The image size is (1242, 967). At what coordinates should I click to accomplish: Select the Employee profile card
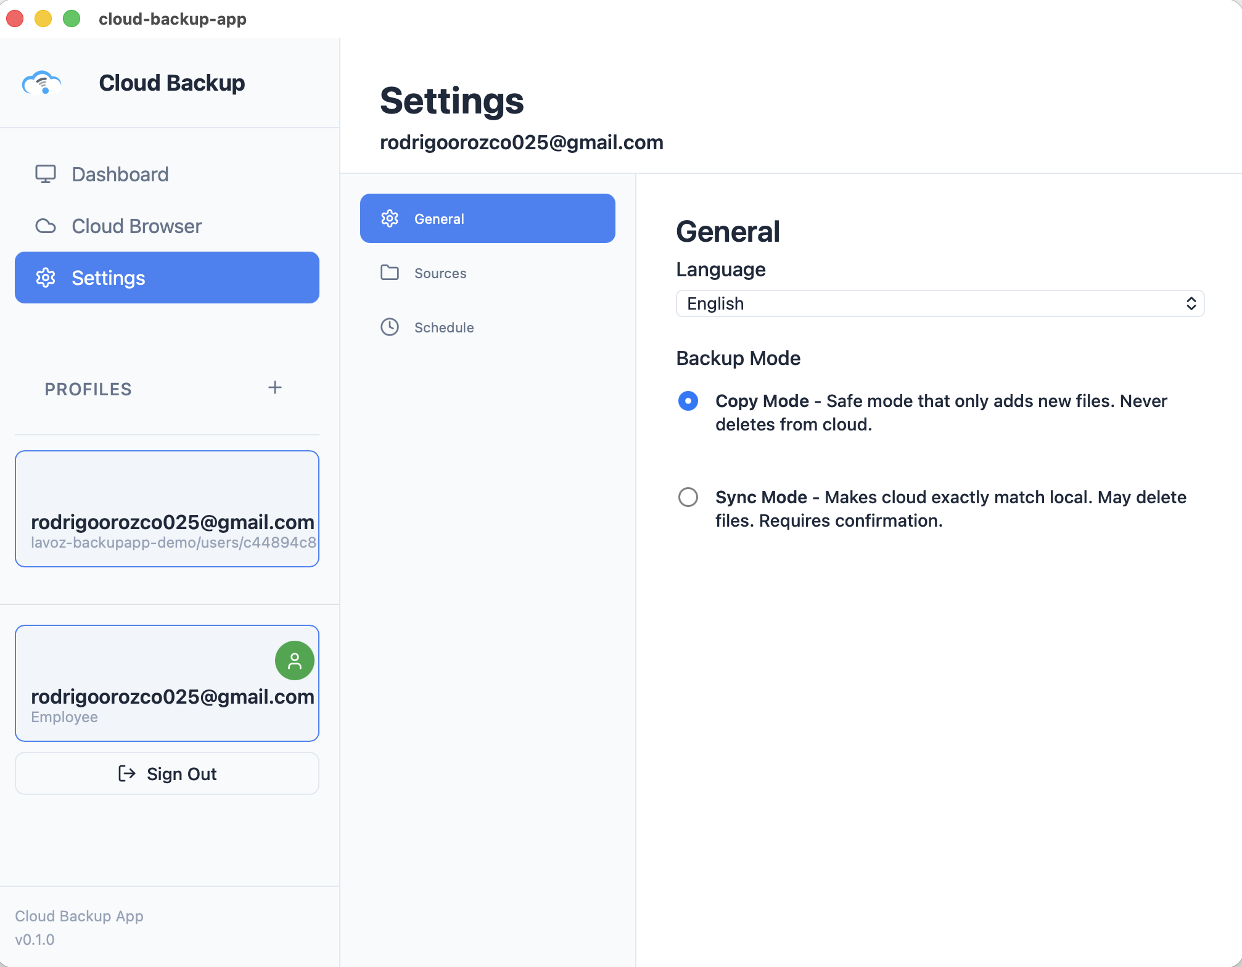pos(167,683)
